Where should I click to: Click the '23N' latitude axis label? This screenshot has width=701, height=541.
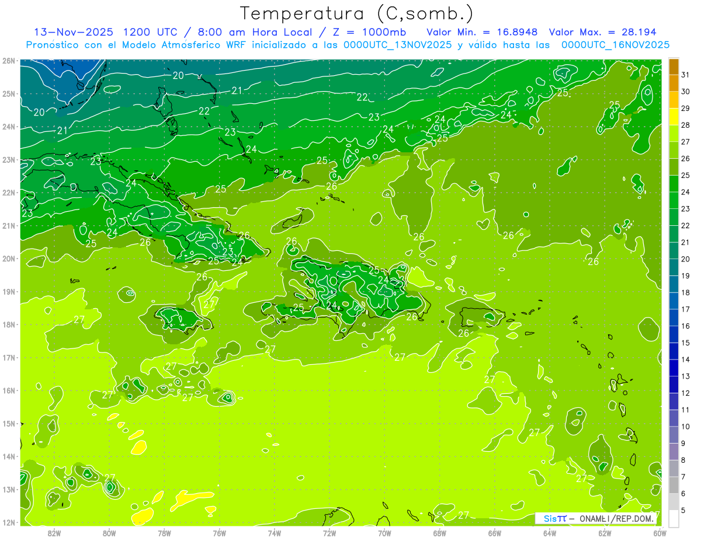click(x=9, y=160)
